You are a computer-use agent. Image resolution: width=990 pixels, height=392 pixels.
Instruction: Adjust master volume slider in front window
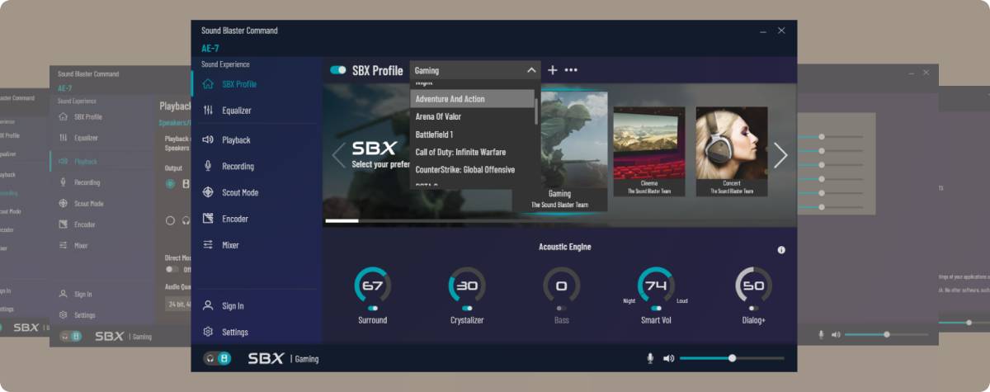click(x=732, y=358)
